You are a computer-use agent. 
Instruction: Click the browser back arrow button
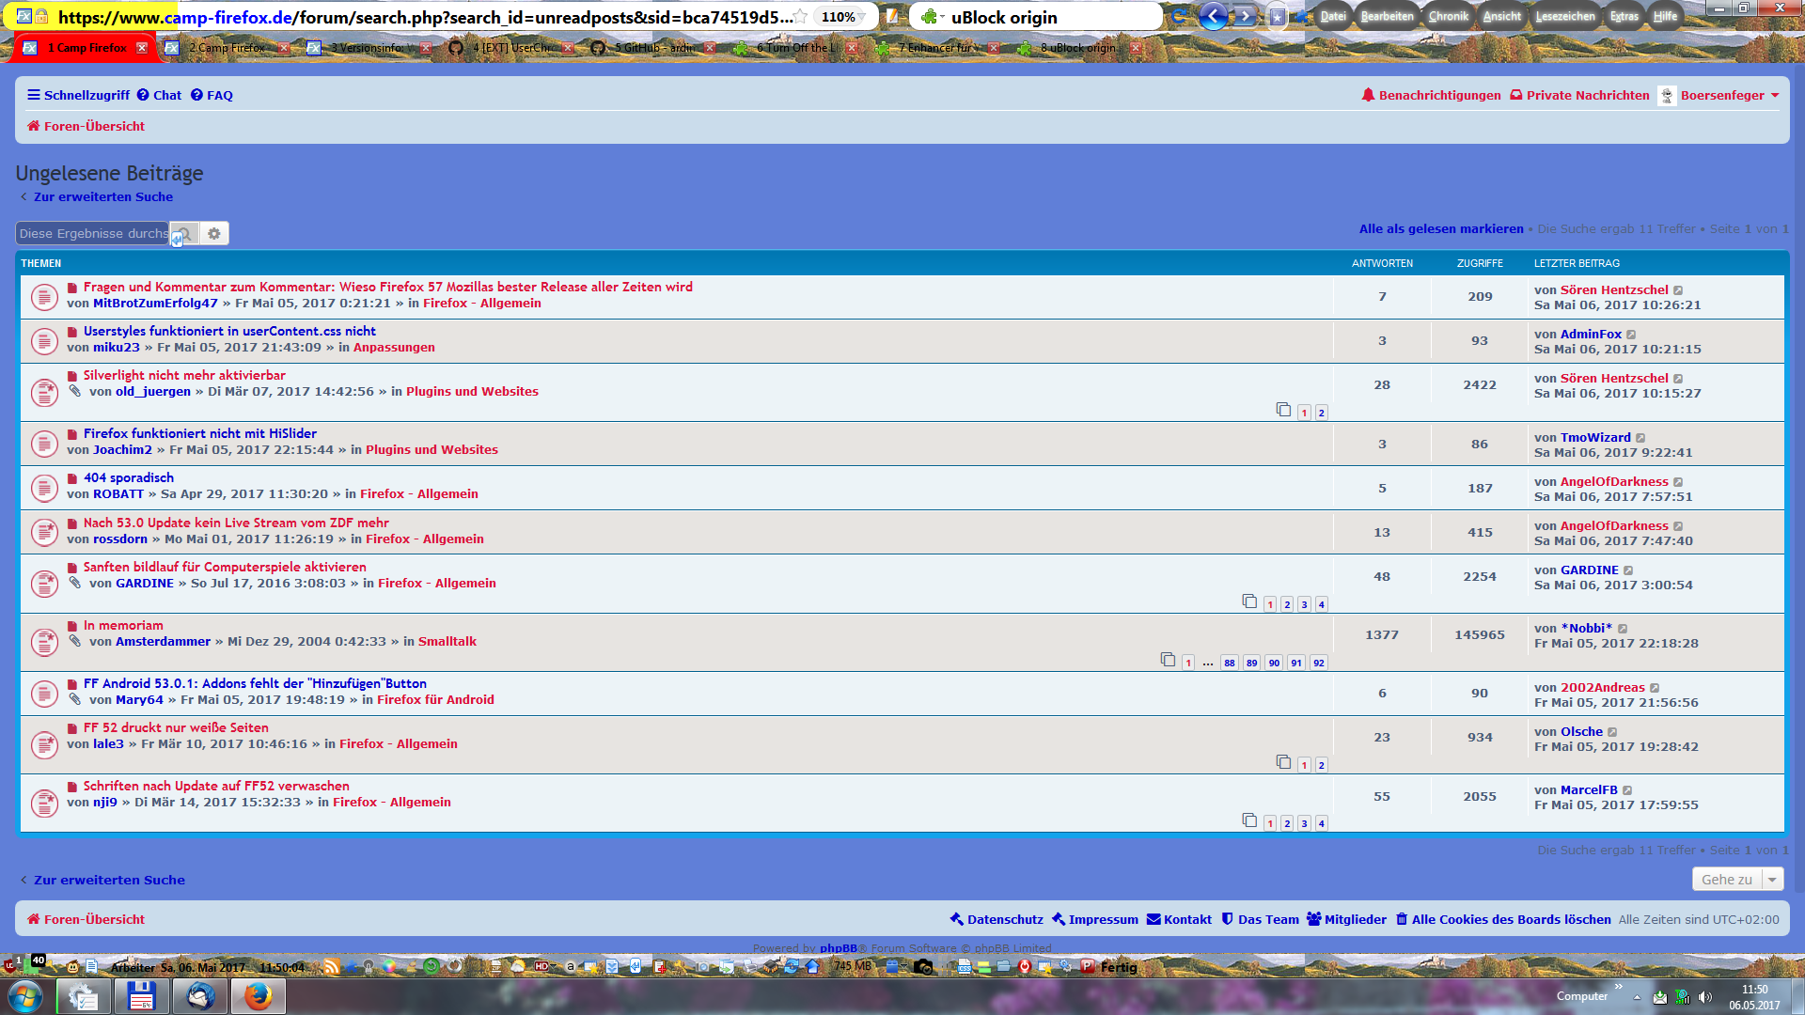[x=1213, y=16]
